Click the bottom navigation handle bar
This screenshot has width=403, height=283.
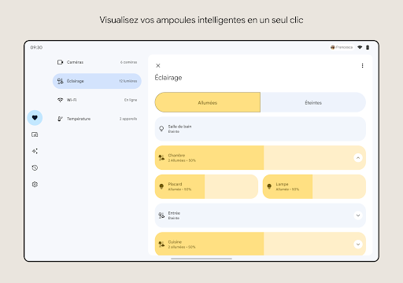[201, 259]
